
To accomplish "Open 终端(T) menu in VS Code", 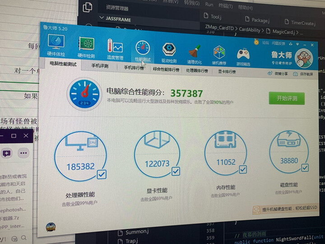I will 226,6.
